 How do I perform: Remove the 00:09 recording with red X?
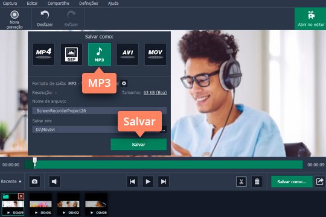[21, 197]
